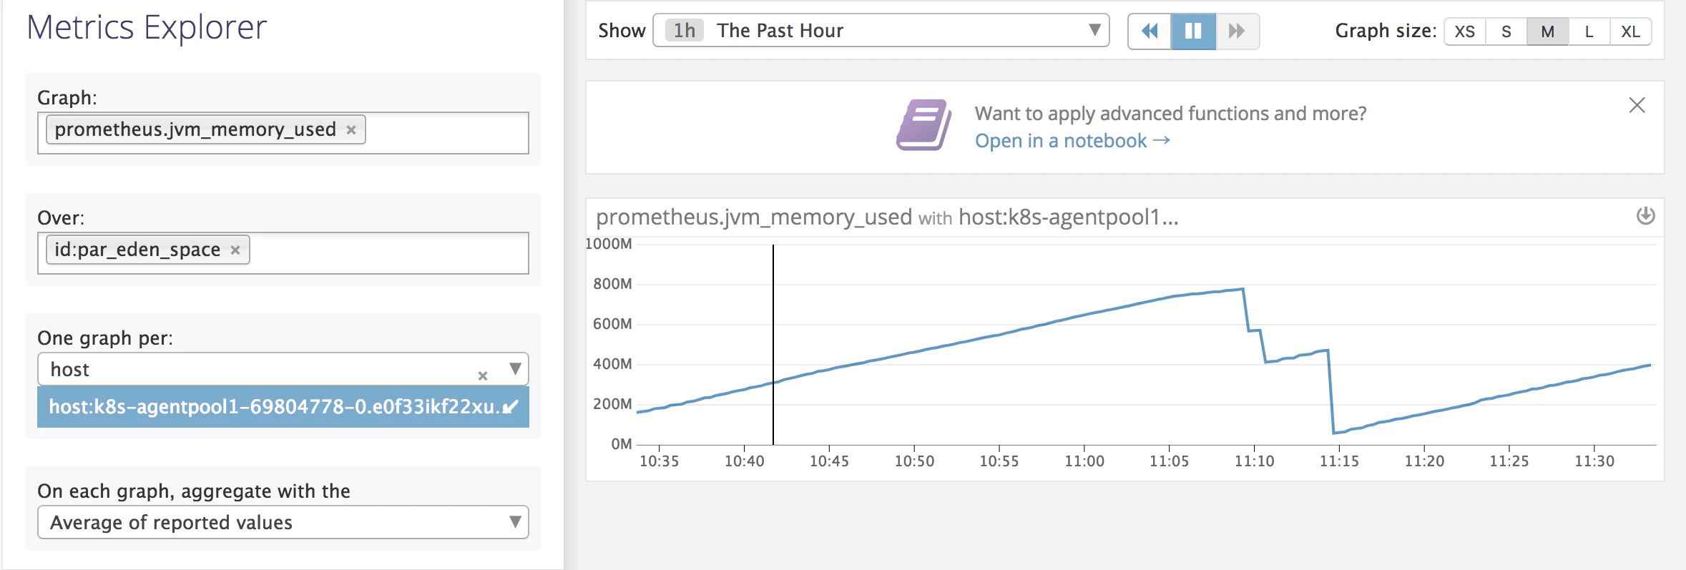Viewport: 1686px width, 570px height.
Task: Click the 10:35 x-axis label
Action: point(659,461)
